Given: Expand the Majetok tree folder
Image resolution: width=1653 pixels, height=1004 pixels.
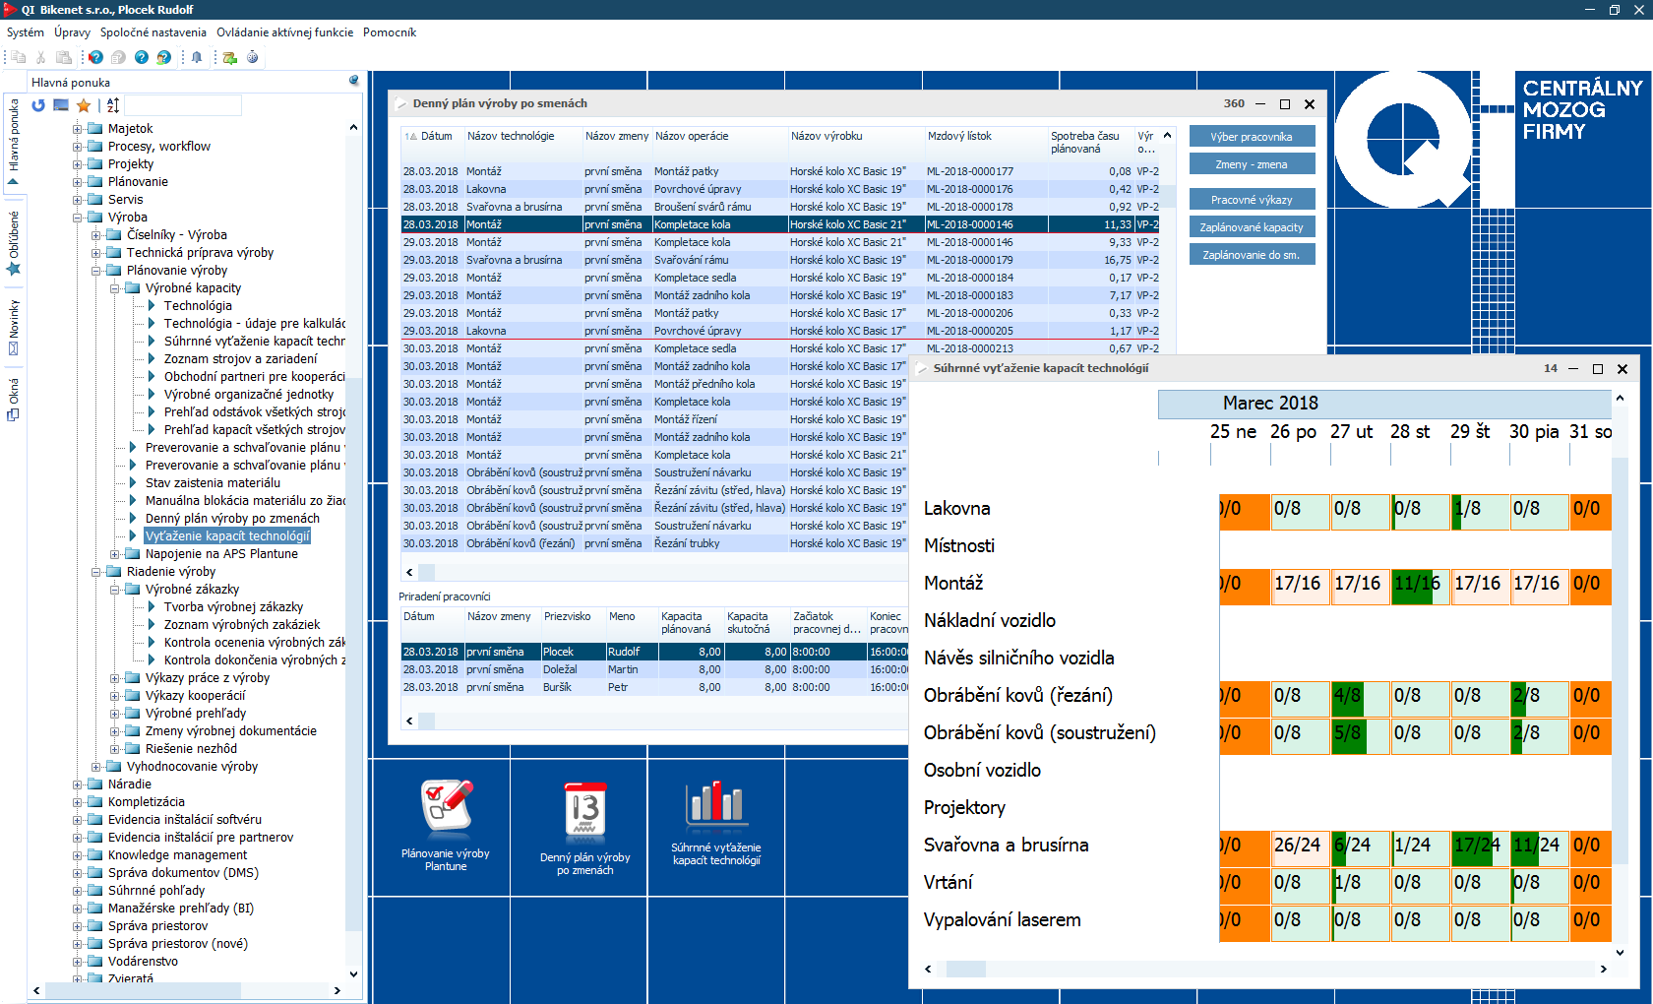Looking at the screenshot, I should (x=77, y=129).
